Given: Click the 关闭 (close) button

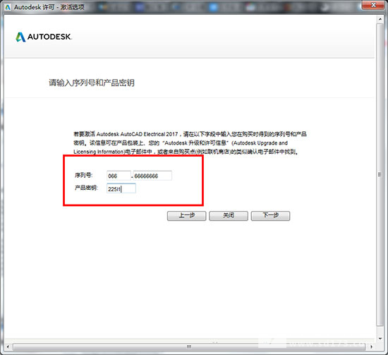Looking at the screenshot, I should 229,216.
